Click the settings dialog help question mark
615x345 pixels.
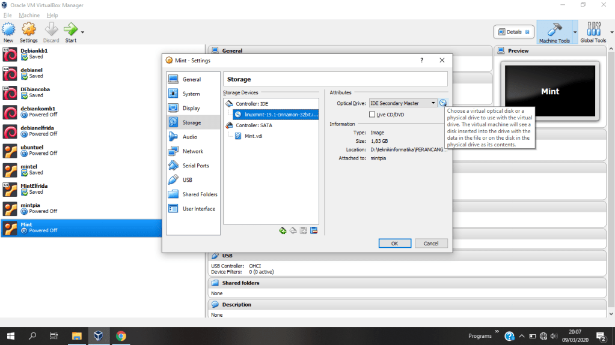tap(421, 60)
